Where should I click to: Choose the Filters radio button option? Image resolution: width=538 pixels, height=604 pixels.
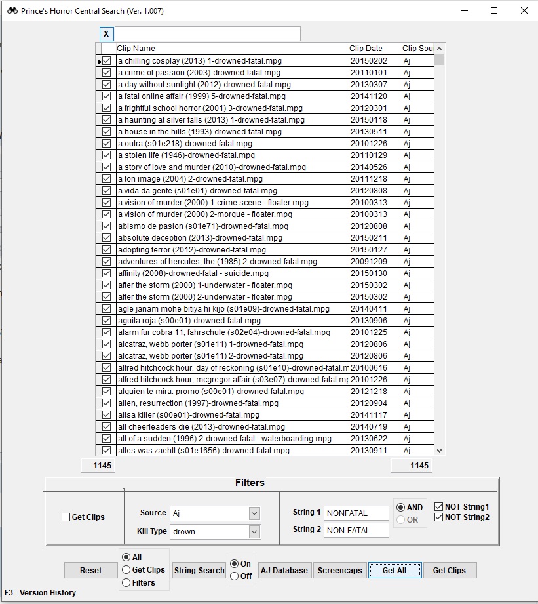click(x=126, y=583)
